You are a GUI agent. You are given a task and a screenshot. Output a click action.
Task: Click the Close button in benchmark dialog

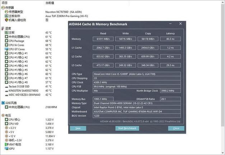coord(176,128)
